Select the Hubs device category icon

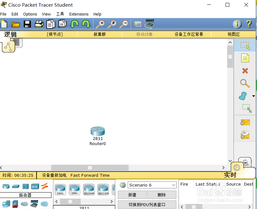[25, 186]
